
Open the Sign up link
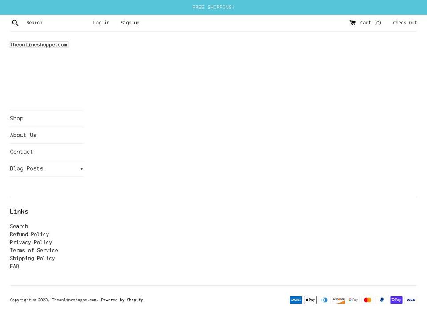(x=130, y=23)
